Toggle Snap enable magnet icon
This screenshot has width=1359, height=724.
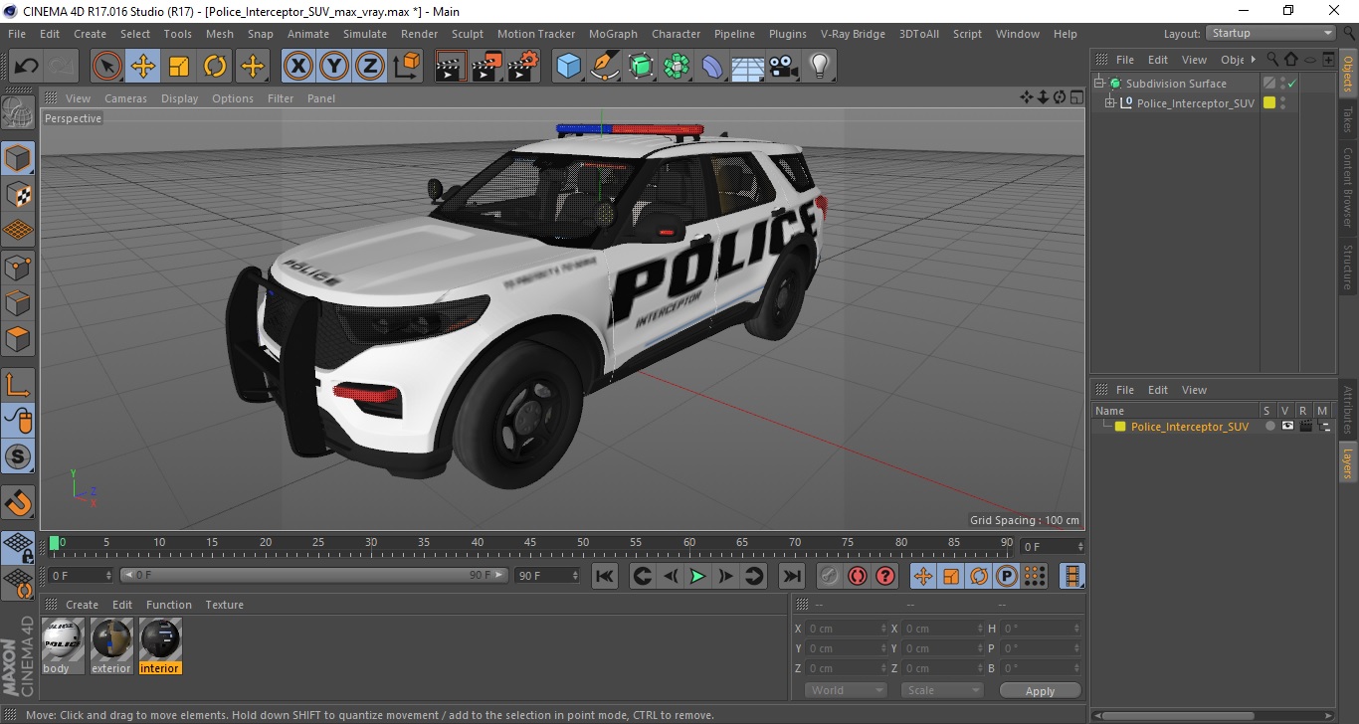18,502
